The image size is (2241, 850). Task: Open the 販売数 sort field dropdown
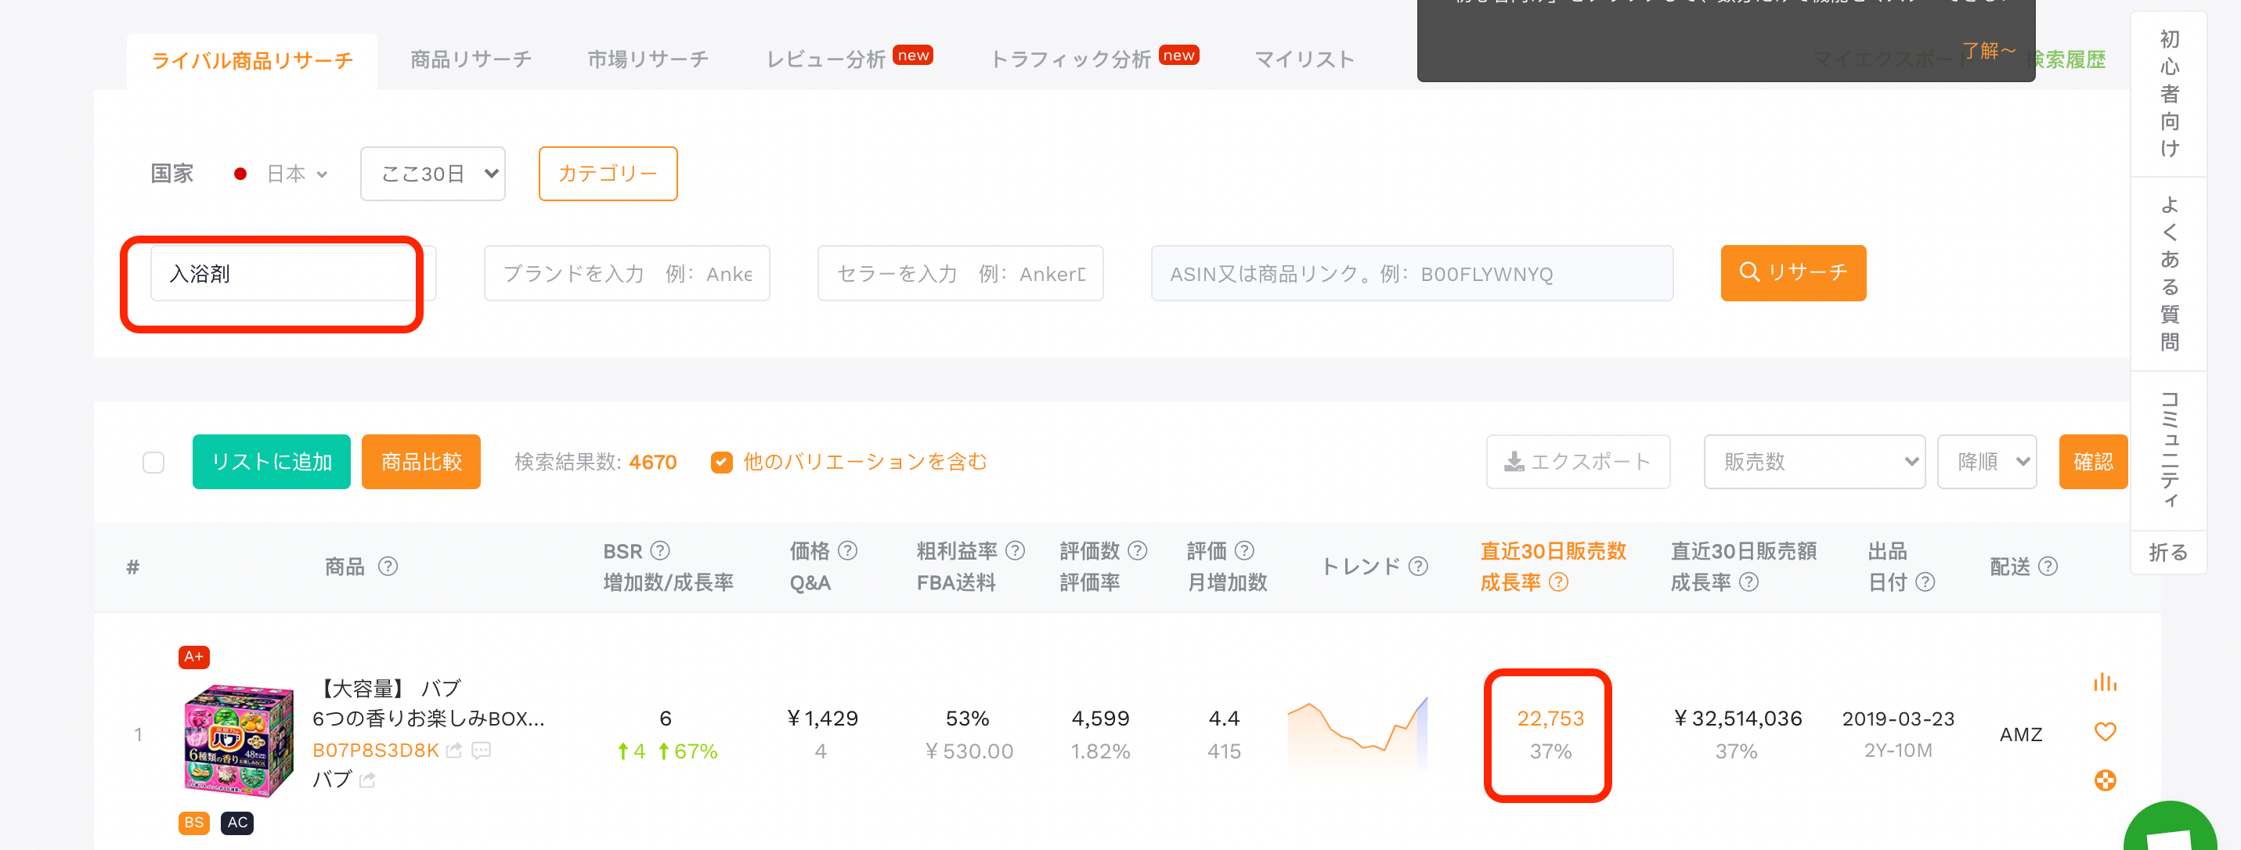pyautogui.click(x=1815, y=462)
